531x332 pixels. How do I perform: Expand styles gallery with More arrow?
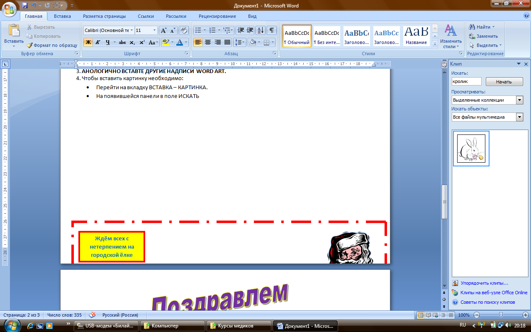pos(435,44)
